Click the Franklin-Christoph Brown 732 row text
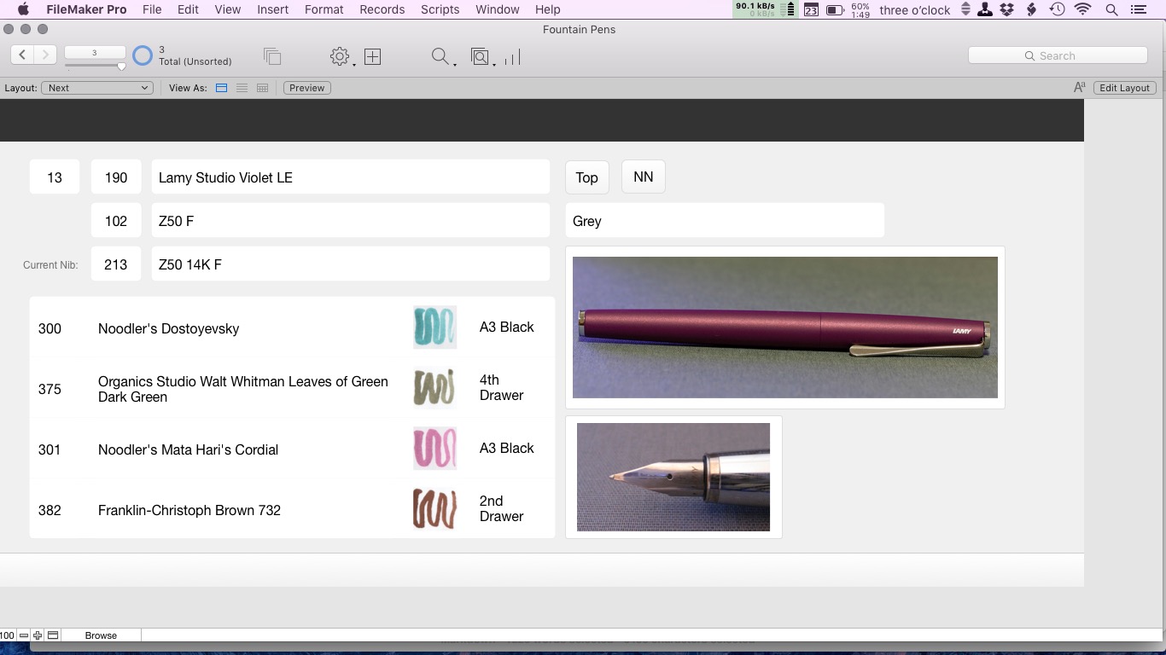Viewport: 1166px width, 655px height. click(189, 510)
